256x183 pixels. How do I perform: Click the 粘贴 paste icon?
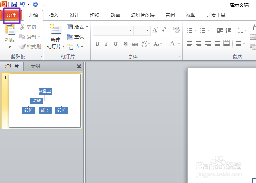(9, 29)
